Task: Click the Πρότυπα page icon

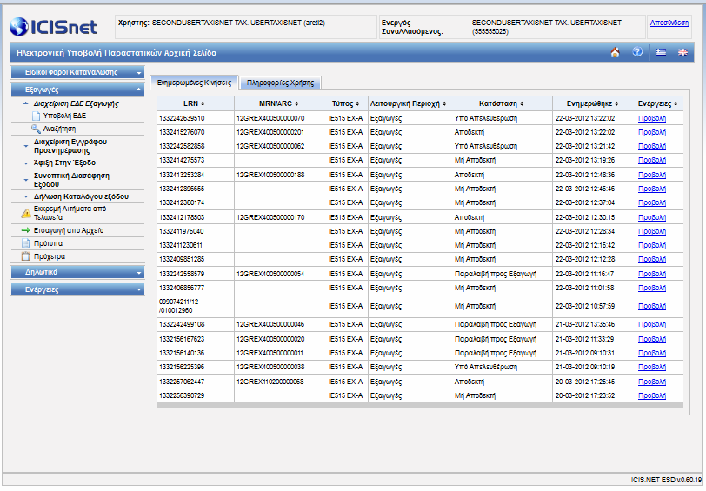Action: coord(26,243)
